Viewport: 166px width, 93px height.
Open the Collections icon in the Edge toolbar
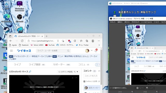[x=87, y=41]
